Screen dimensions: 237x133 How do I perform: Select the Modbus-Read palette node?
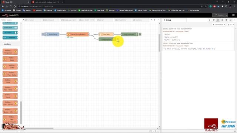10,59
